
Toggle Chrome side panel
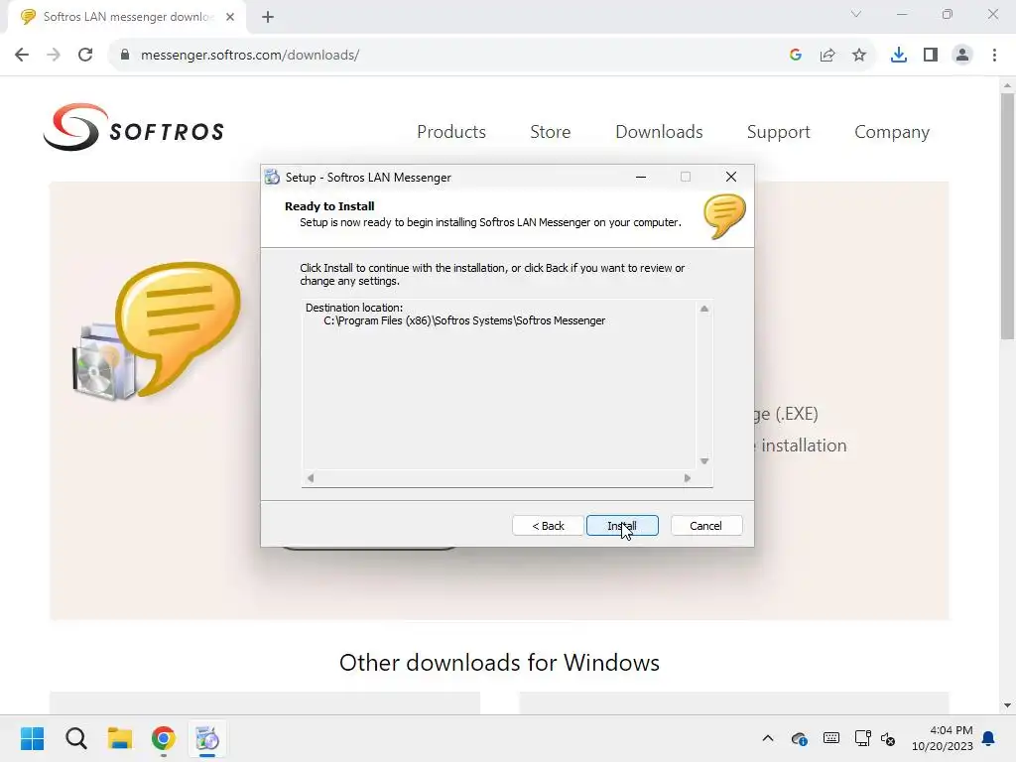tap(931, 56)
